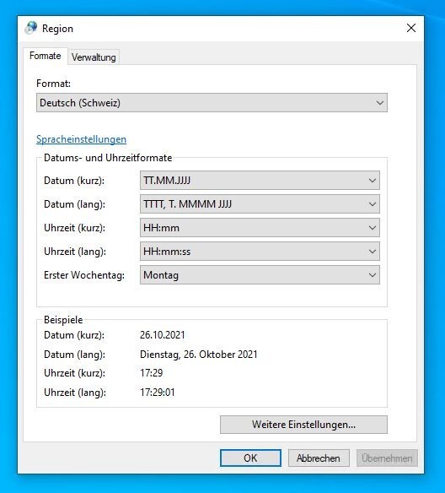Image resolution: width=445 pixels, height=493 pixels.
Task: Click the Erster Wochentag chevron arrow
Action: click(373, 275)
